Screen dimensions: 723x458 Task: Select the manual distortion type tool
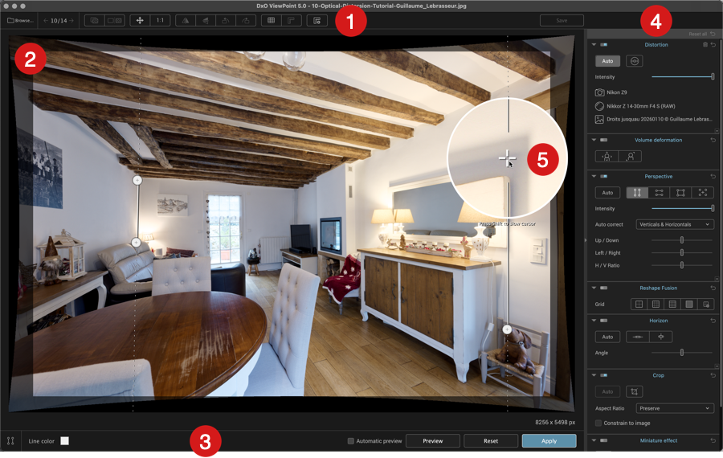pyautogui.click(x=635, y=61)
